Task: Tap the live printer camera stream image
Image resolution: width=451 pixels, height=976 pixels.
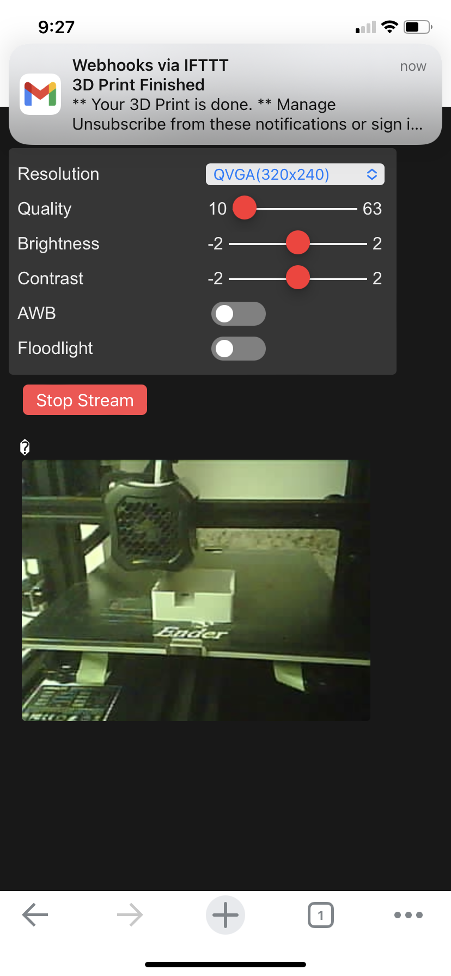Action: click(196, 590)
